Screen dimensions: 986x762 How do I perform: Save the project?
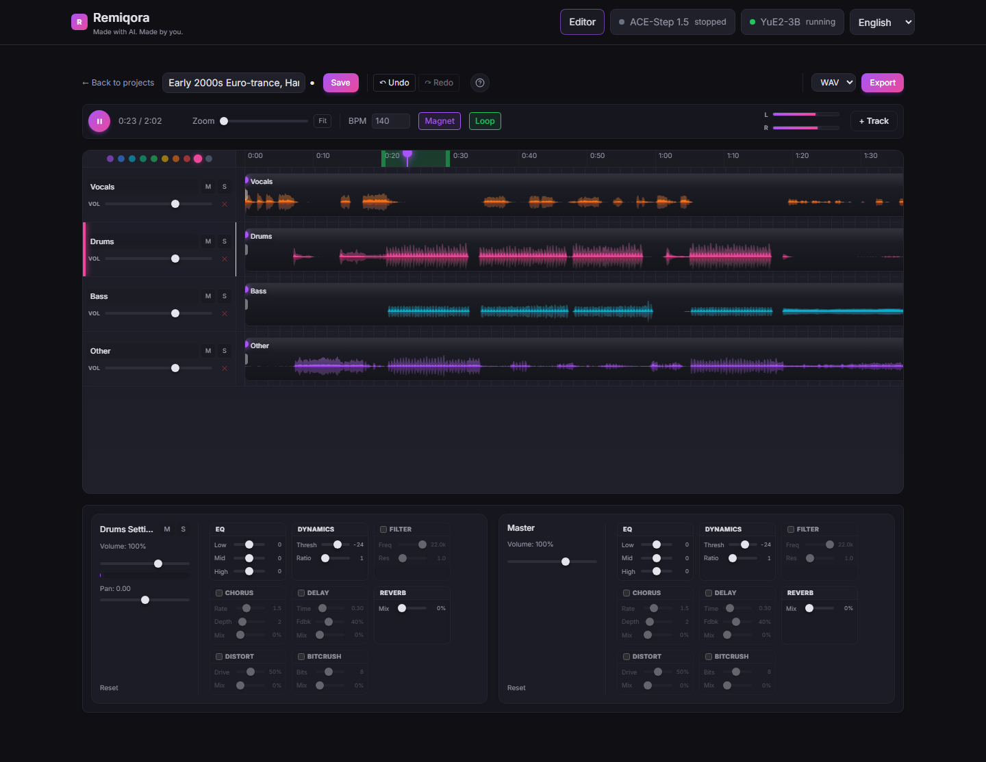341,83
